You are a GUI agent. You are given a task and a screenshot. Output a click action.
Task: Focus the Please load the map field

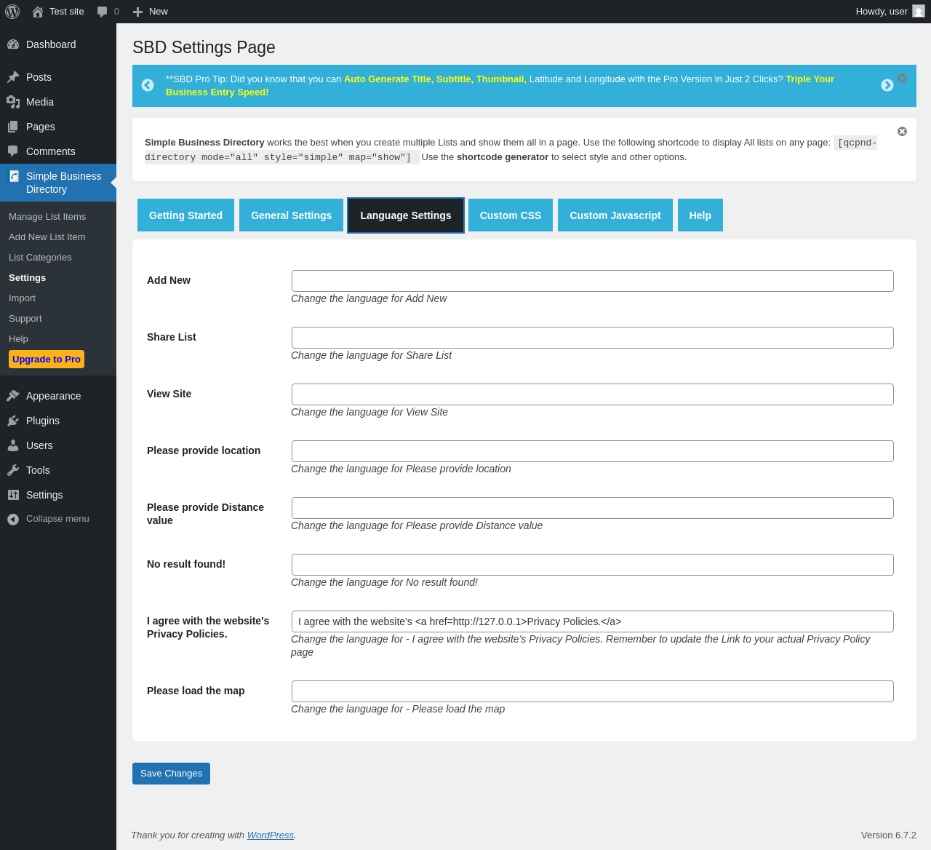pos(593,691)
